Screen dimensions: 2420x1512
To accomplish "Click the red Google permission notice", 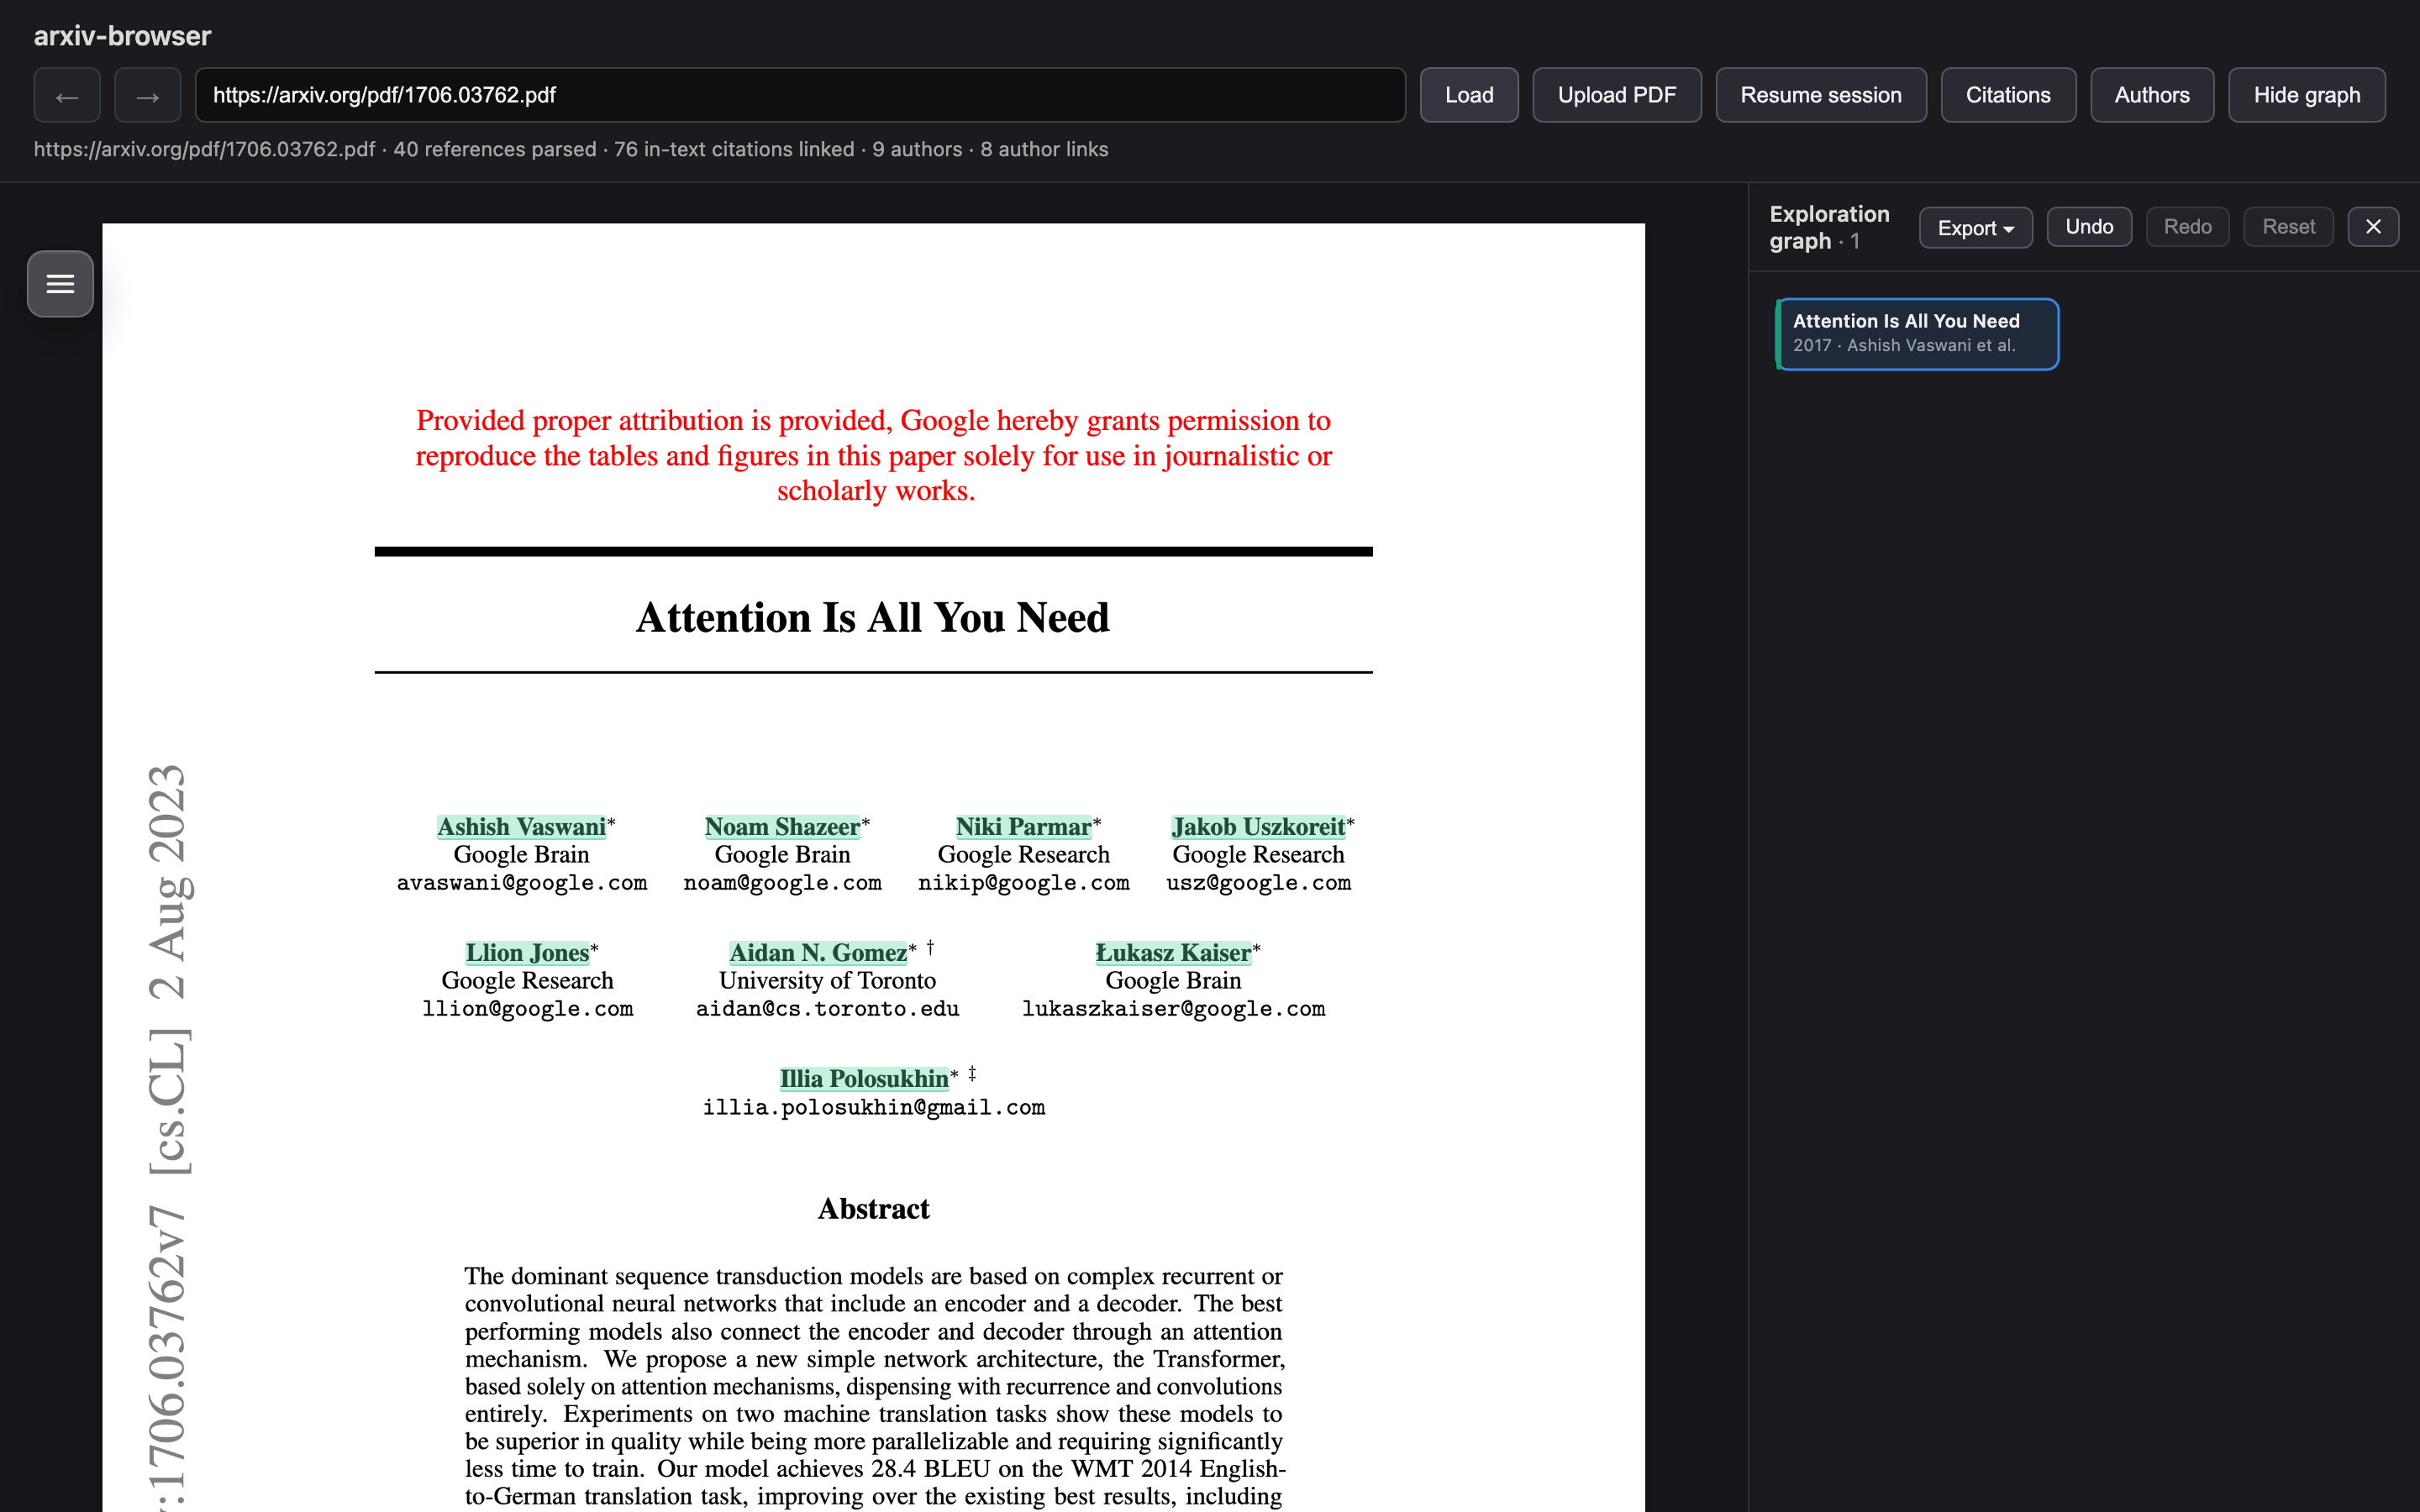I will tap(873, 456).
